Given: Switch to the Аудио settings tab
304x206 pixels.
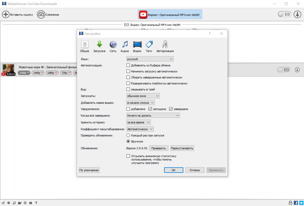Looking at the screenshot, I should tap(125, 47).
